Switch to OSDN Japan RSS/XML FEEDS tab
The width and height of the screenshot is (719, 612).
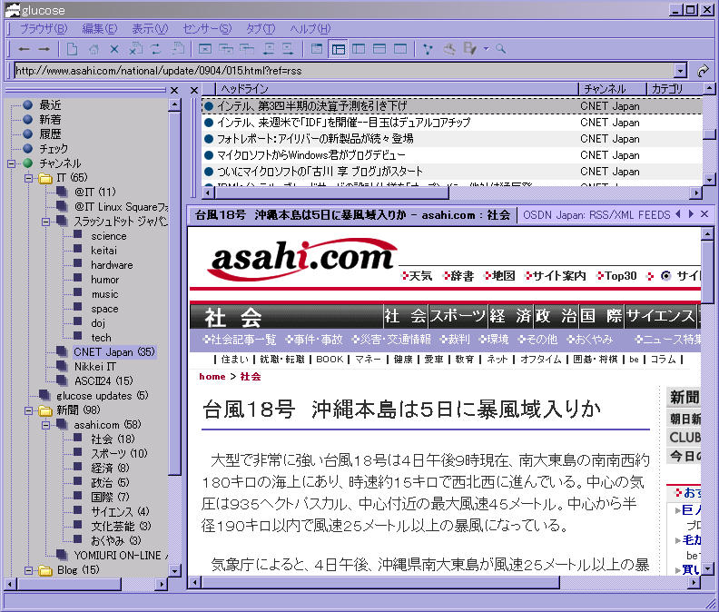click(x=596, y=215)
